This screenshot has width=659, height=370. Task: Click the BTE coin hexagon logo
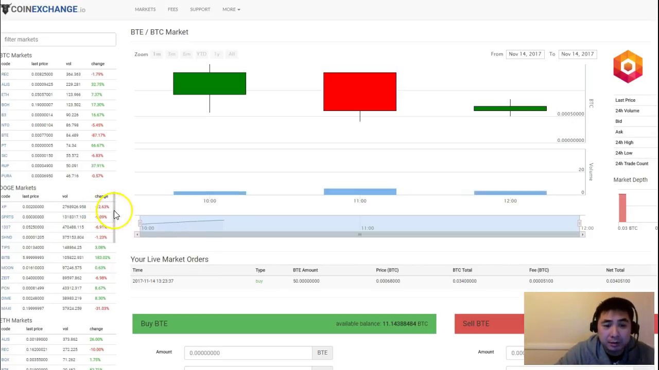[x=628, y=66]
